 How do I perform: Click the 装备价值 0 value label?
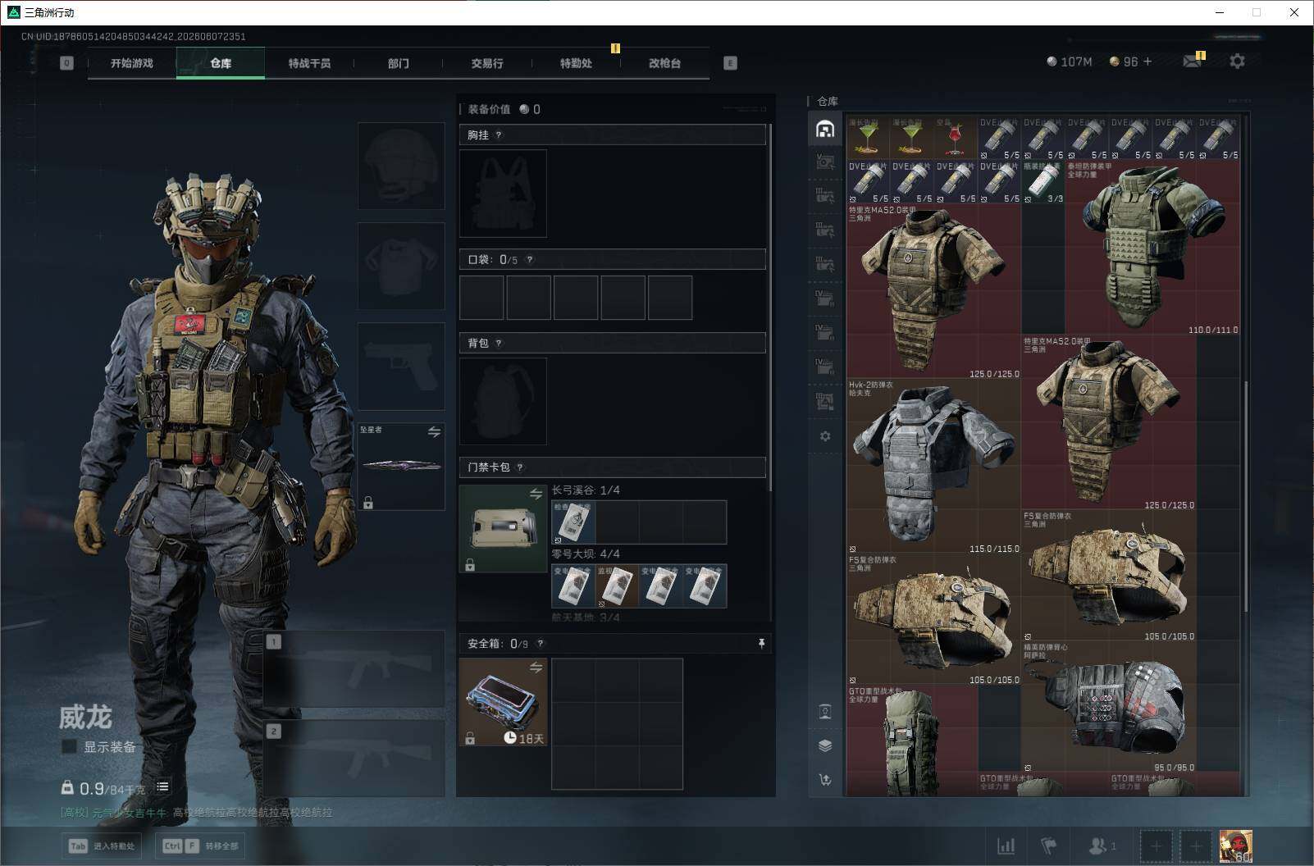click(x=504, y=109)
